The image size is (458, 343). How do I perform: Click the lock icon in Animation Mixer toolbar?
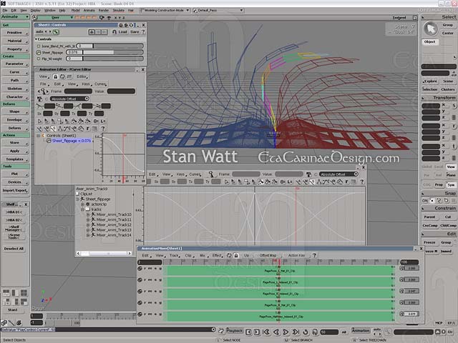[235, 255]
